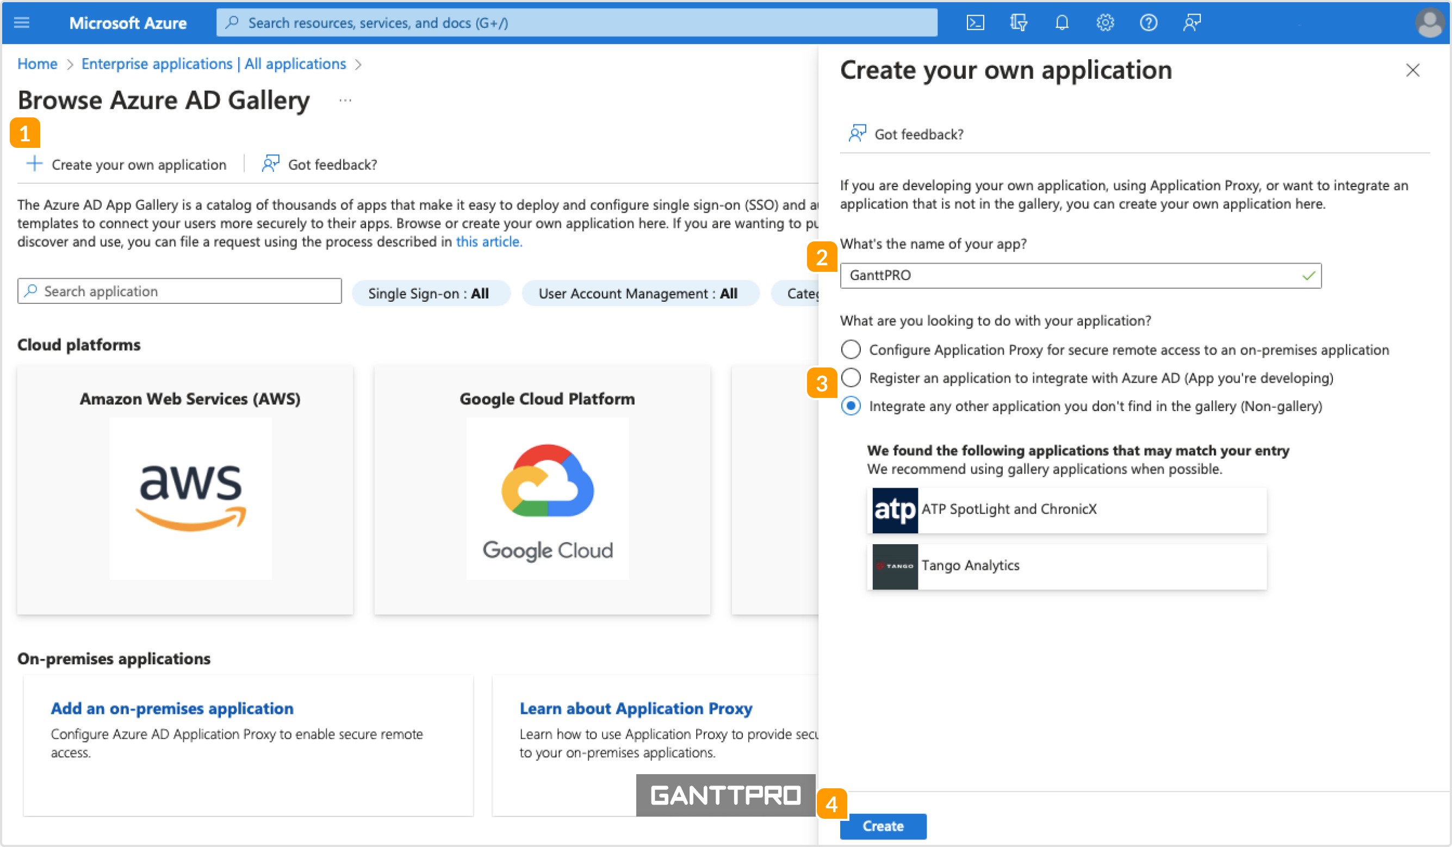This screenshot has width=1452, height=847.
Task: Focus the Search application field
Action: click(x=180, y=291)
